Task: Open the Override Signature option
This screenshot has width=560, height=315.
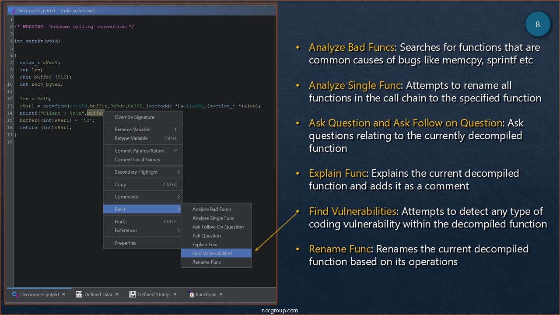Action: [x=134, y=117]
